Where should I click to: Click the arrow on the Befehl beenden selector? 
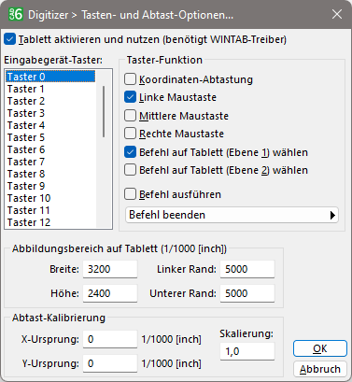pos(332,215)
